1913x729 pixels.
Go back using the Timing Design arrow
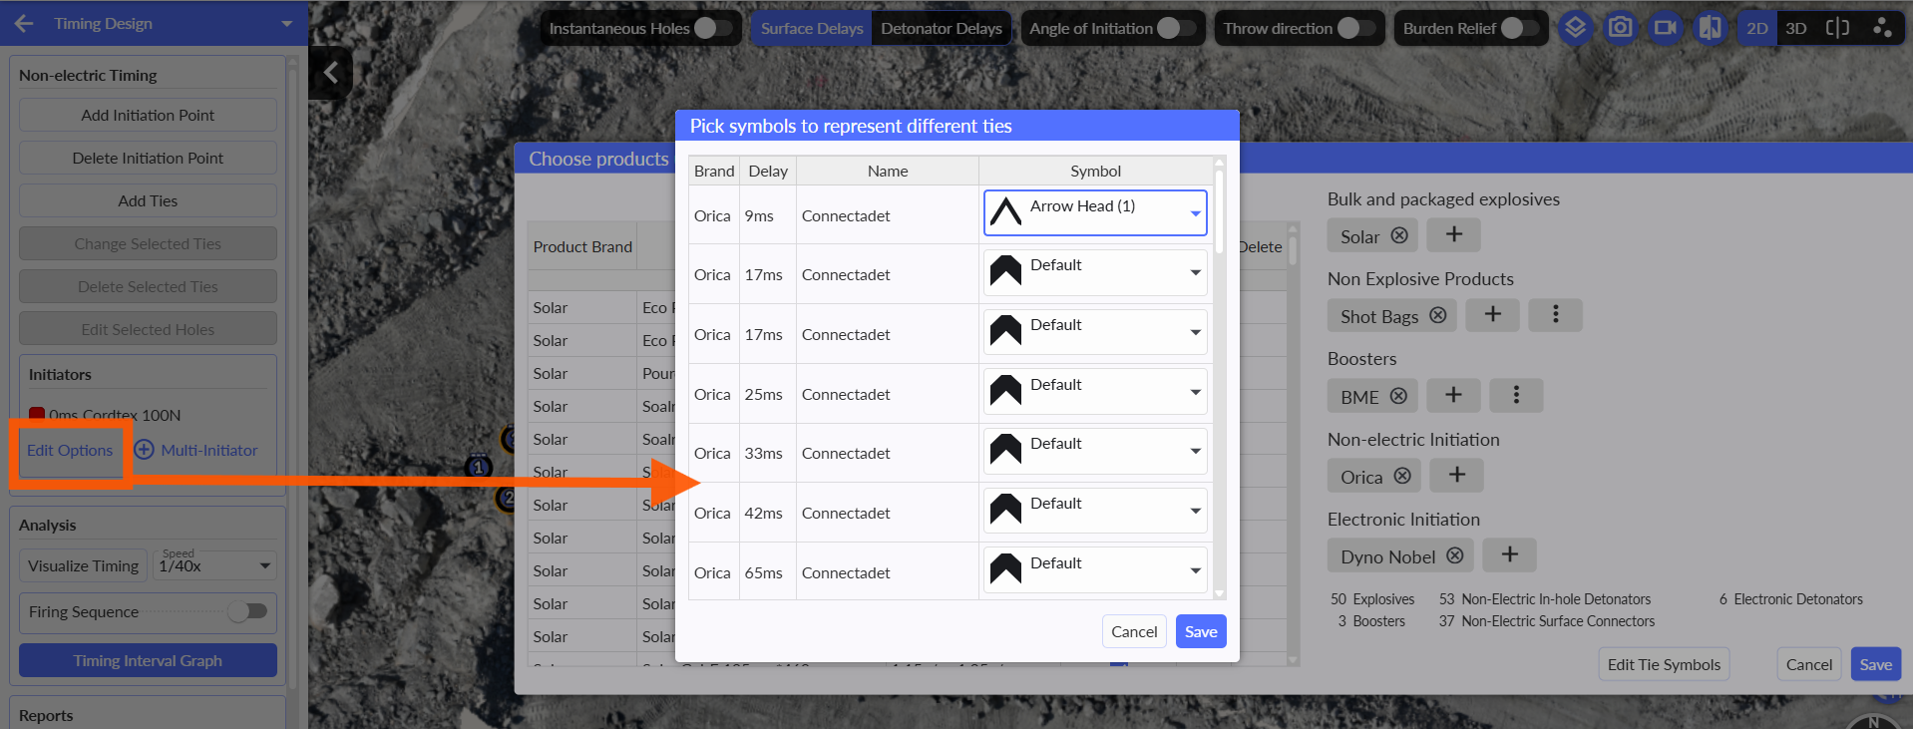(x=24, y=23)
